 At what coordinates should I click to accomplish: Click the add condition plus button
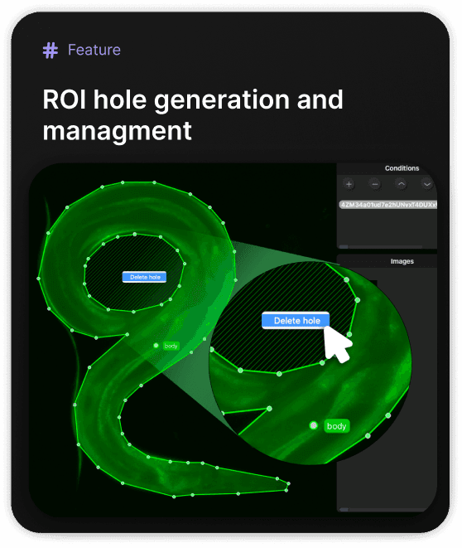click(349, 184)
